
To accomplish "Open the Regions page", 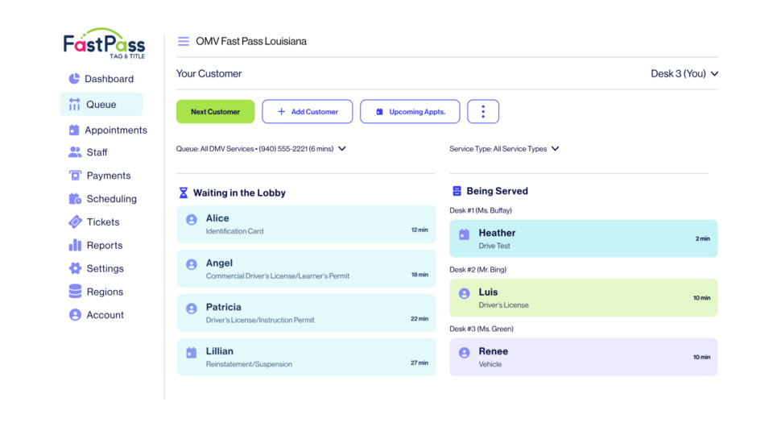I will (97, 292).
